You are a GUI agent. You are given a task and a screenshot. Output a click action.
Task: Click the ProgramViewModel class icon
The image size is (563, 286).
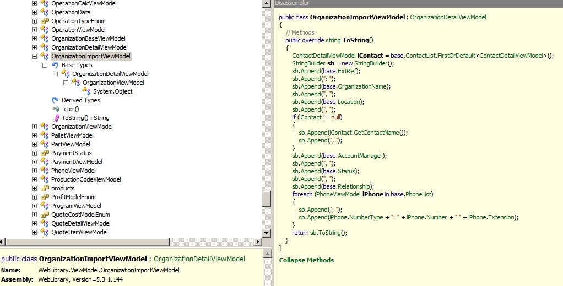45,206
